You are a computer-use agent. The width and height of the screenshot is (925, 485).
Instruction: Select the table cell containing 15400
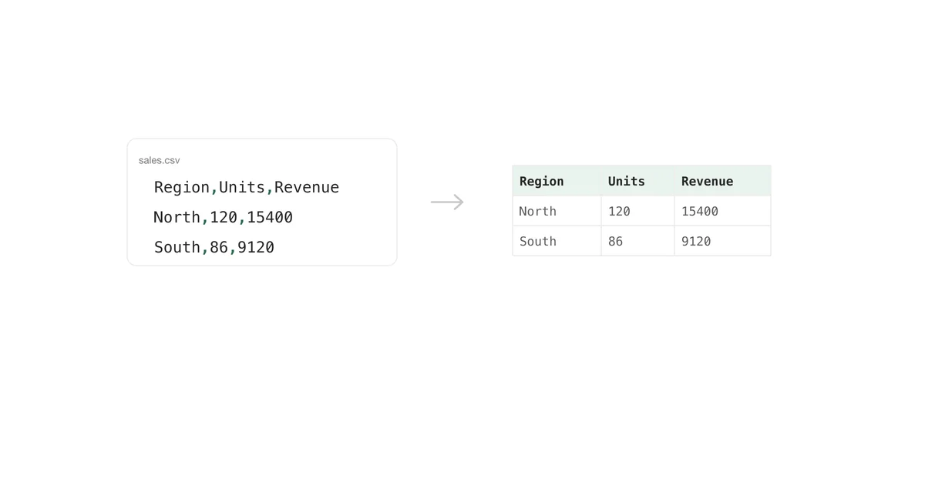click(722, 211)
